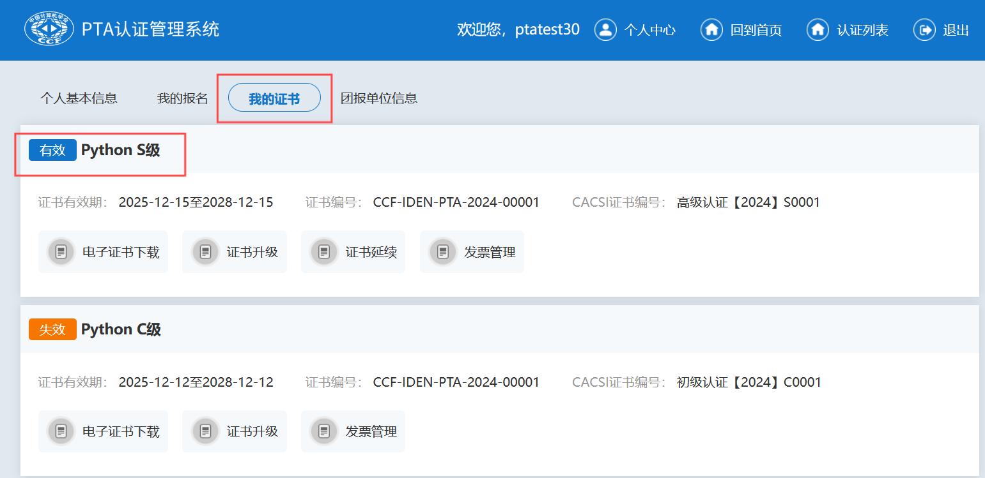The height and width of the screenshot is (478, 985).
Task: Click the 失效 status badge on Python C级
Action: pyautogui.click(x=52, y=329)
